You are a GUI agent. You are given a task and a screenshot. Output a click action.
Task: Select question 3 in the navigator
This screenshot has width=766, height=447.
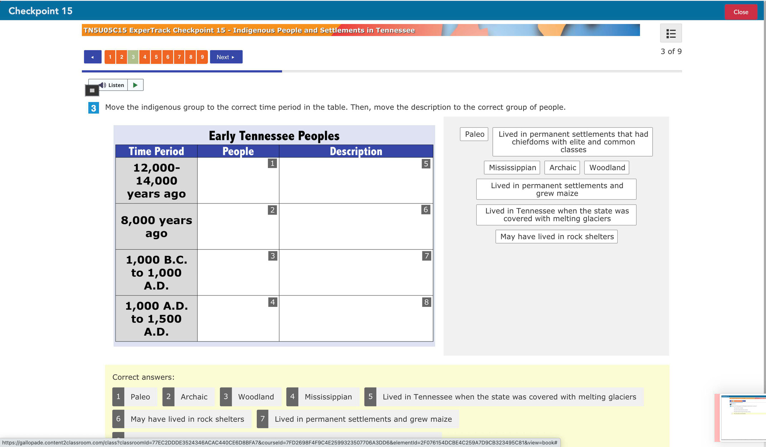[133, 57]
